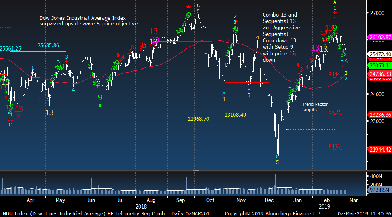The image size is (392, 217).
Task: Click the Dec month label on time axis
Action: pyautogui.click(x=269, y=200)
